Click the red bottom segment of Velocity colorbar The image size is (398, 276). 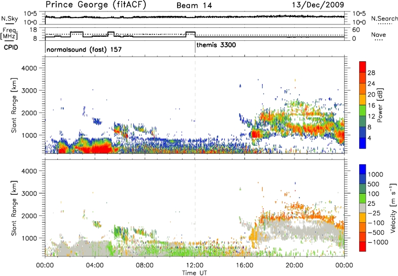[x=363, y=247]
